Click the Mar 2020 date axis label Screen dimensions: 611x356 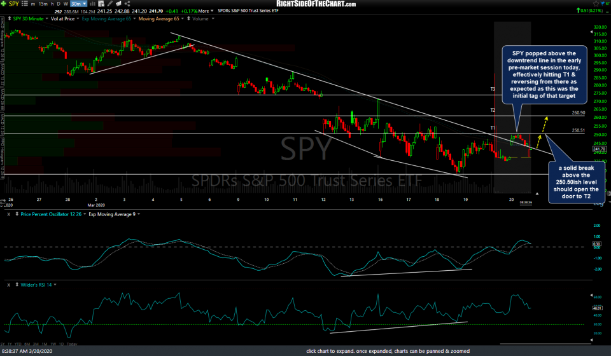(96, 205)
